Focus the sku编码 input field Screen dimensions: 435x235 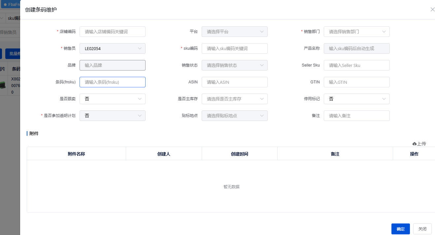pos(234,48)
